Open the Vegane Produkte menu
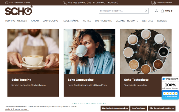Screen dimensions: 179x112 [x=127, y=21]
